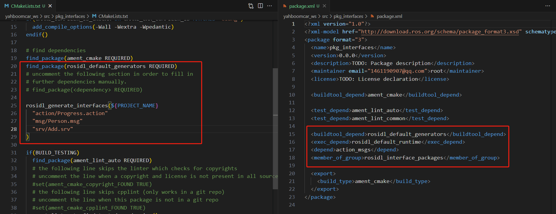The image size is (556, 214).
Task: Click the "srv/Add.srv" string
Action: pos(53,129)
